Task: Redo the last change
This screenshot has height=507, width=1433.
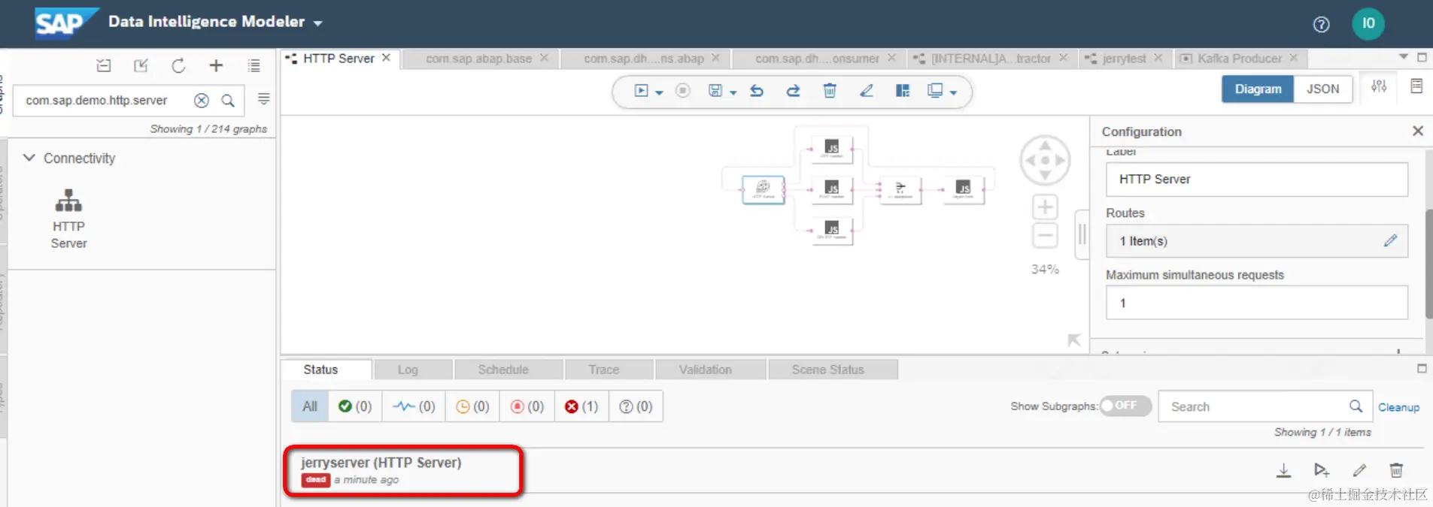Action: click(793, 91)
